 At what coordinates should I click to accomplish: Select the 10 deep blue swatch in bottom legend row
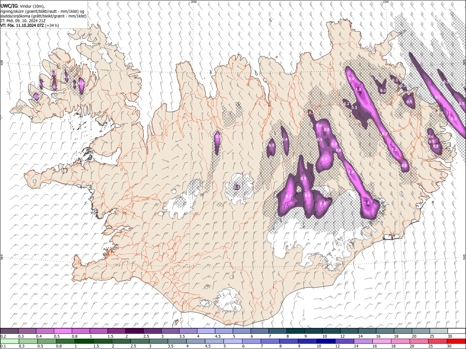[326, 341]
